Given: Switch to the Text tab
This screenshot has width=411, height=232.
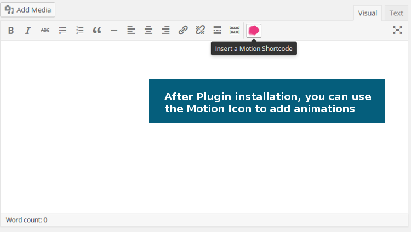Looking at the screenshot, I should pyautogui.click(x=396, y=13).
